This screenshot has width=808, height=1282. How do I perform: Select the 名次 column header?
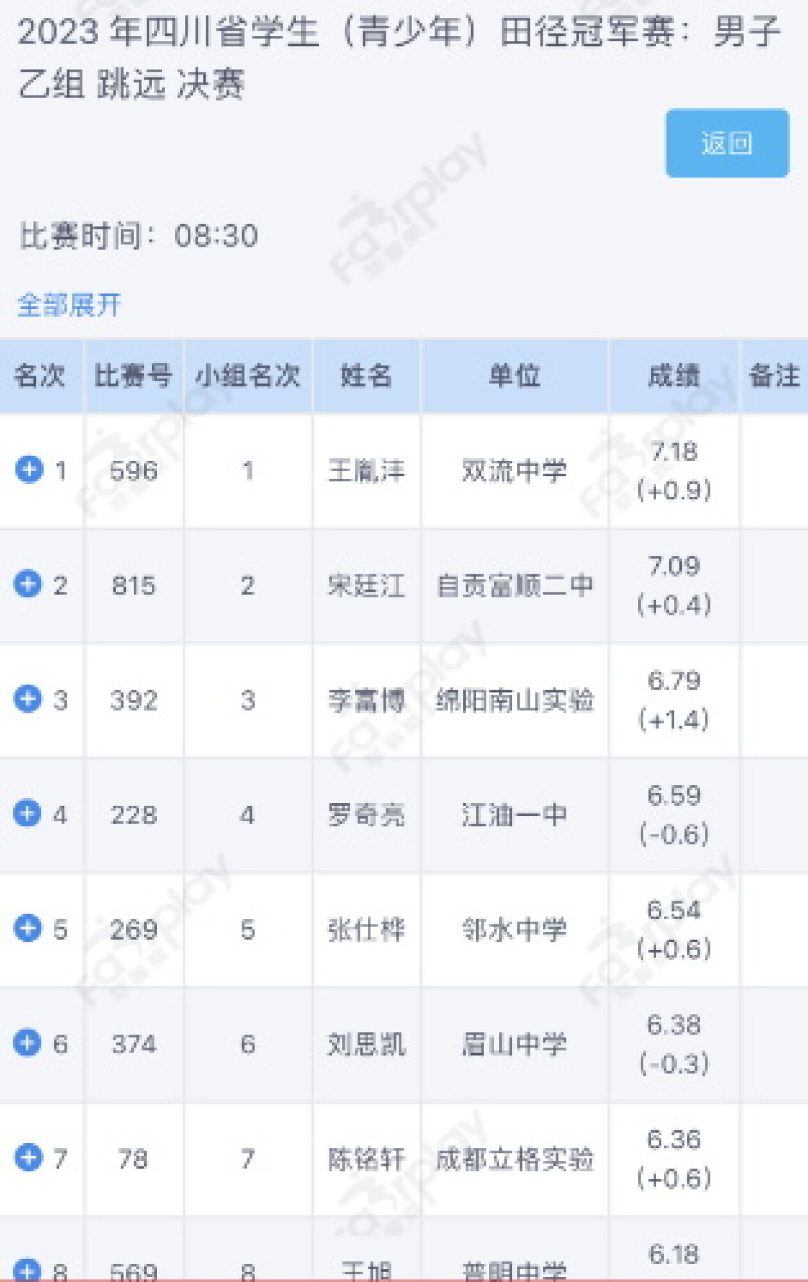(41, 376)
